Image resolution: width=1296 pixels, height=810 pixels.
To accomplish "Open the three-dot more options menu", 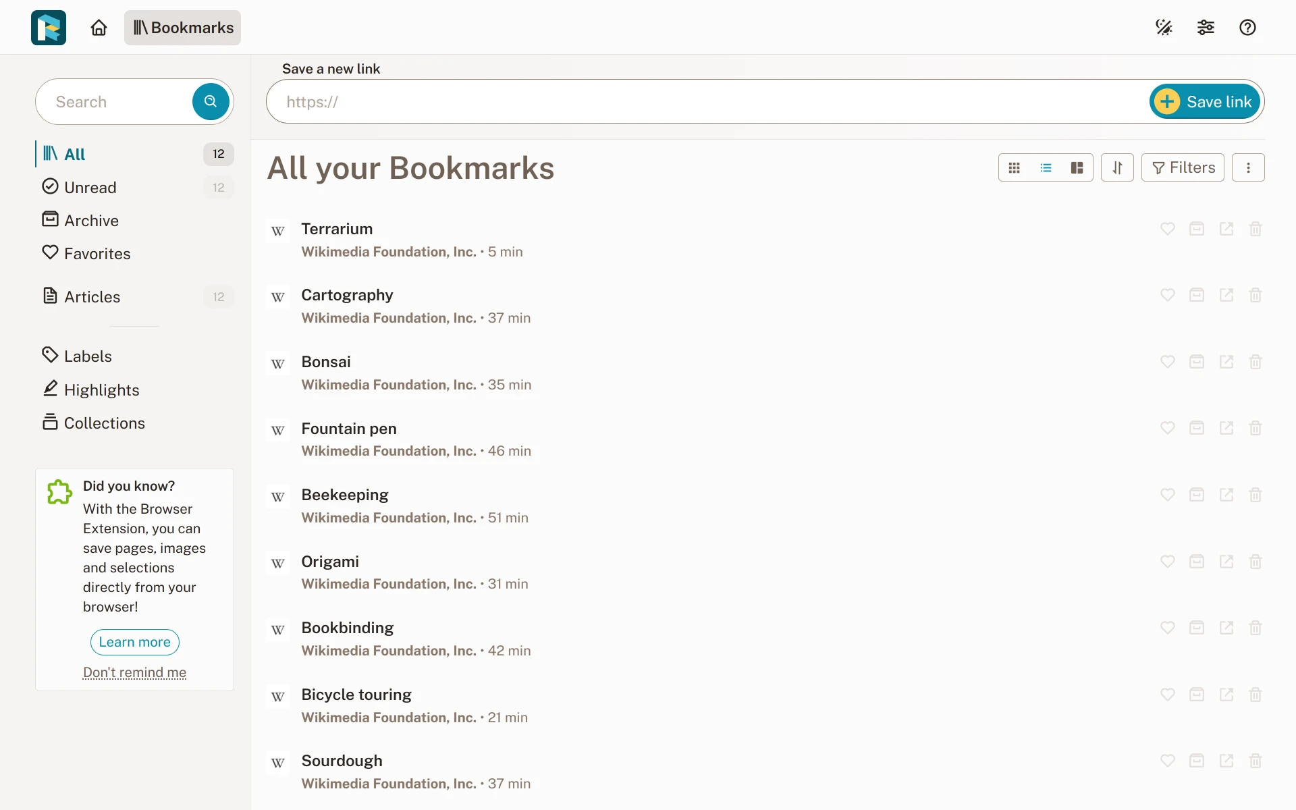I will 1248,167.
